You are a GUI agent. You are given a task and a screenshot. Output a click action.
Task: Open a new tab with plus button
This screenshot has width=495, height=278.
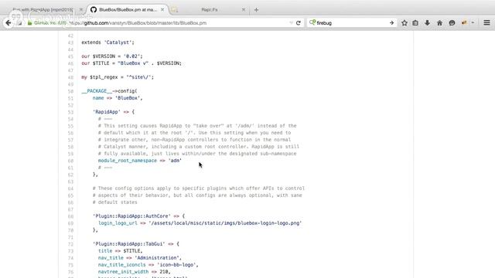256,10
